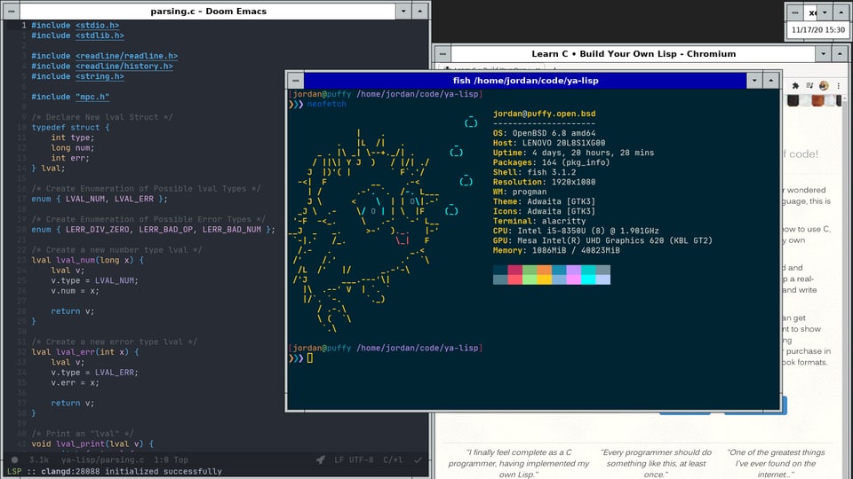853x479 pixels.
Task: Click 'Packages: 164 (pkg_info)' line
Action: click(x=551, y=162)
